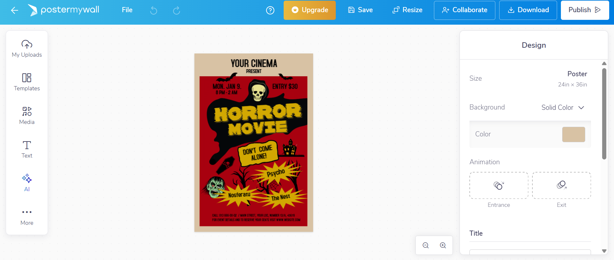The image size is (614, 260).
Task: Show More sidebar options
Action: point(27,217)
